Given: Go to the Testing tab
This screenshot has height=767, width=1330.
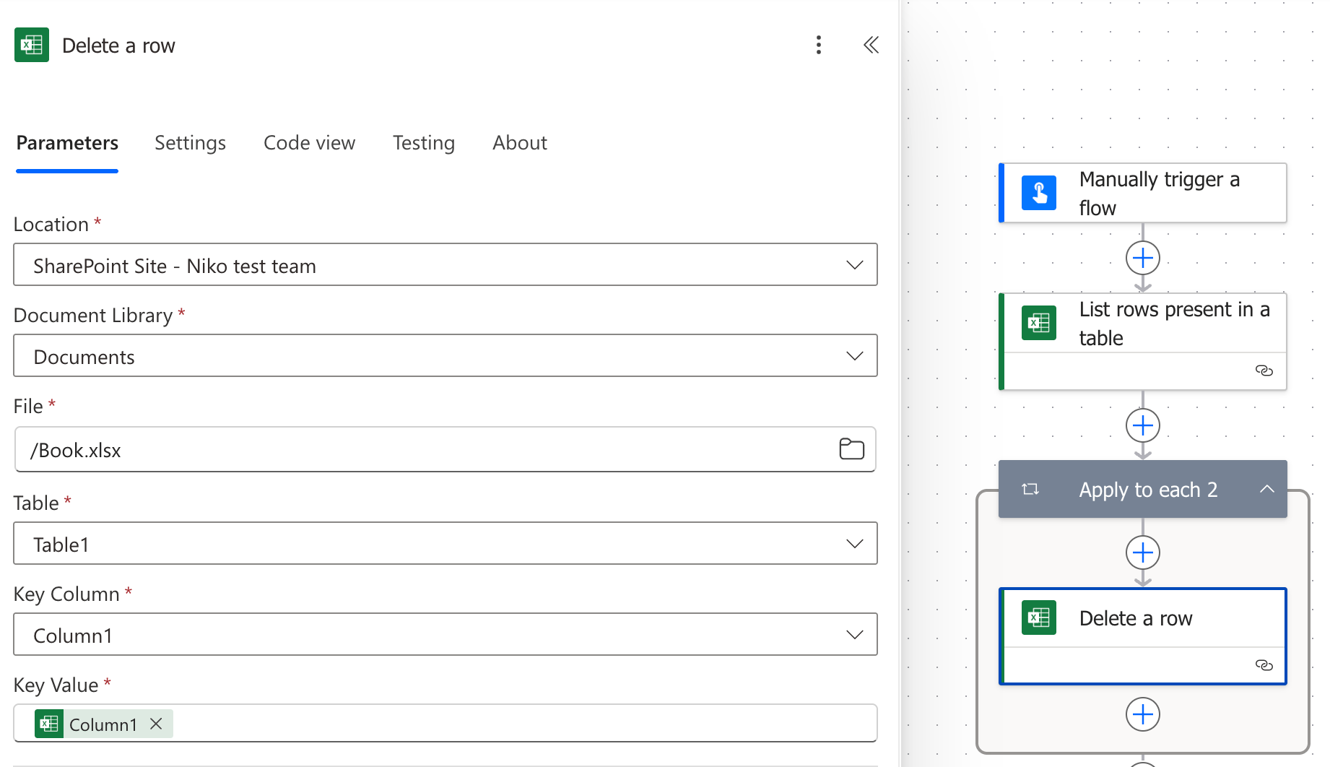Looking at the screenshot, I should tap(424, 143).
